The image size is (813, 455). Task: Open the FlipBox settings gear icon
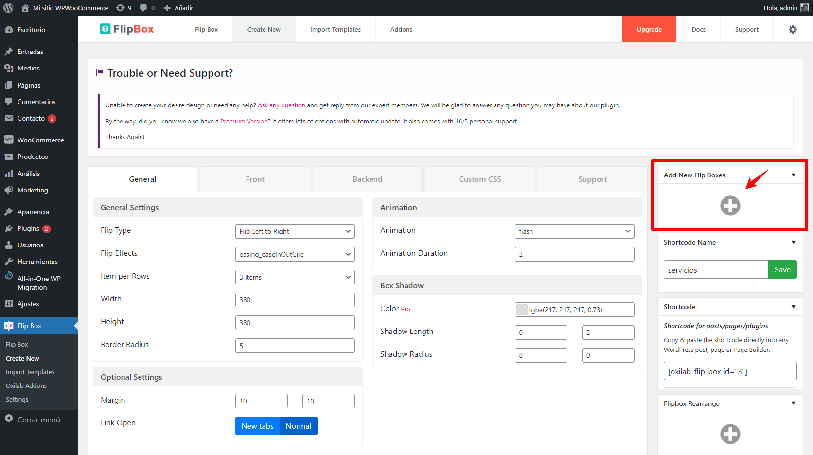[x=793, y=29]
